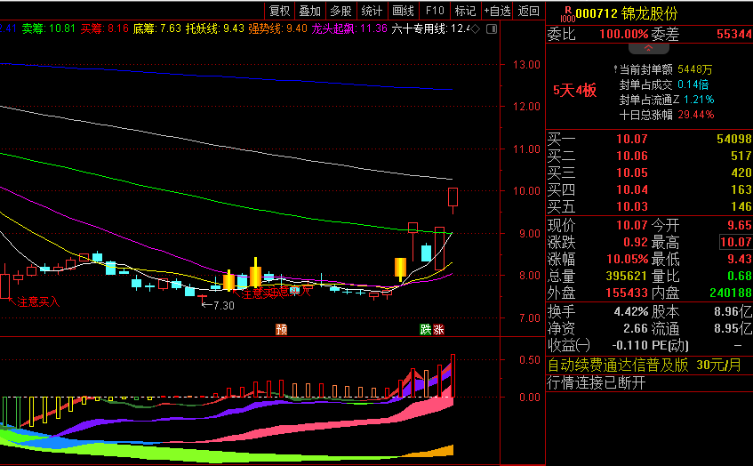Click the 行情连接已断开 status message
Image resolution: width=753 pixels, height=466 pixels.
coord(596,383)
